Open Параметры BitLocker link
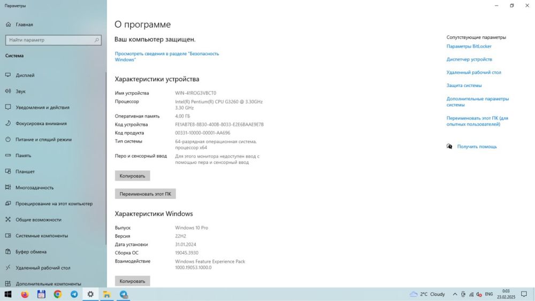Screen dimensions: 535x301 469,47
